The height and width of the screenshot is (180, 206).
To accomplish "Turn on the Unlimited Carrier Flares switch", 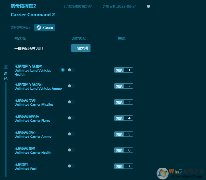I will [71, 118].
